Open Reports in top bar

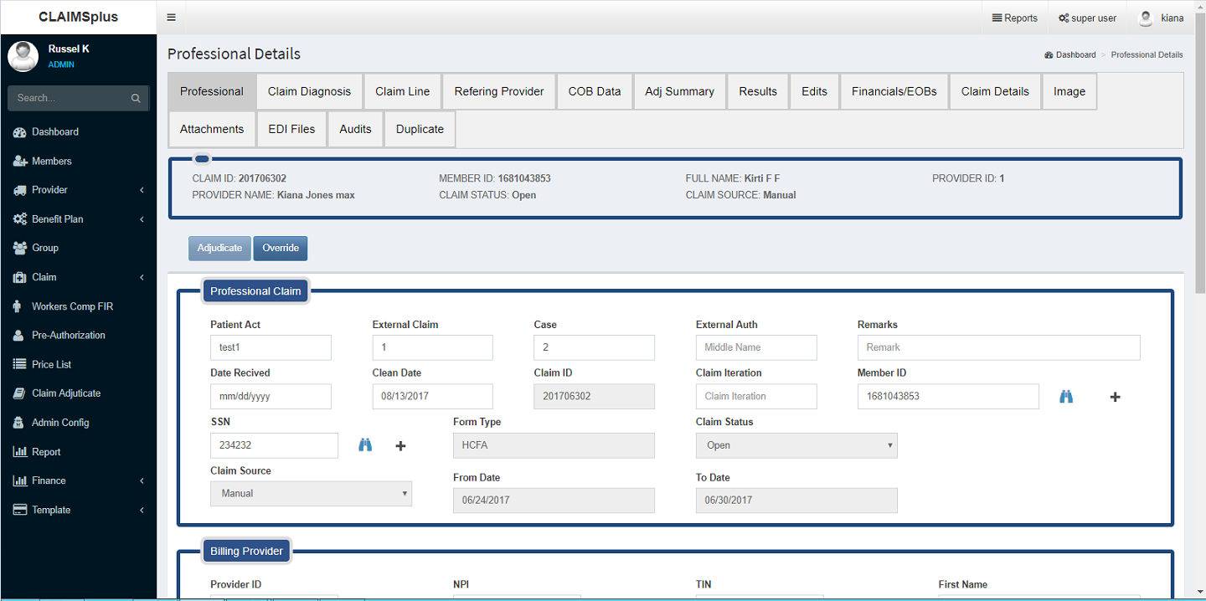click(x=1014, y=18)
